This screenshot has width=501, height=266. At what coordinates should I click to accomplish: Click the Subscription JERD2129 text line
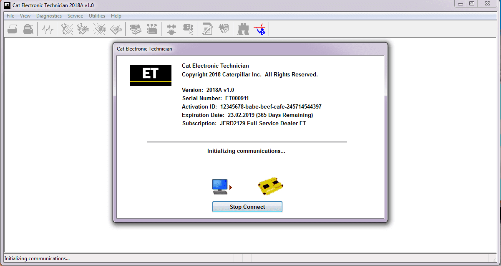click(x=244, y=123)
